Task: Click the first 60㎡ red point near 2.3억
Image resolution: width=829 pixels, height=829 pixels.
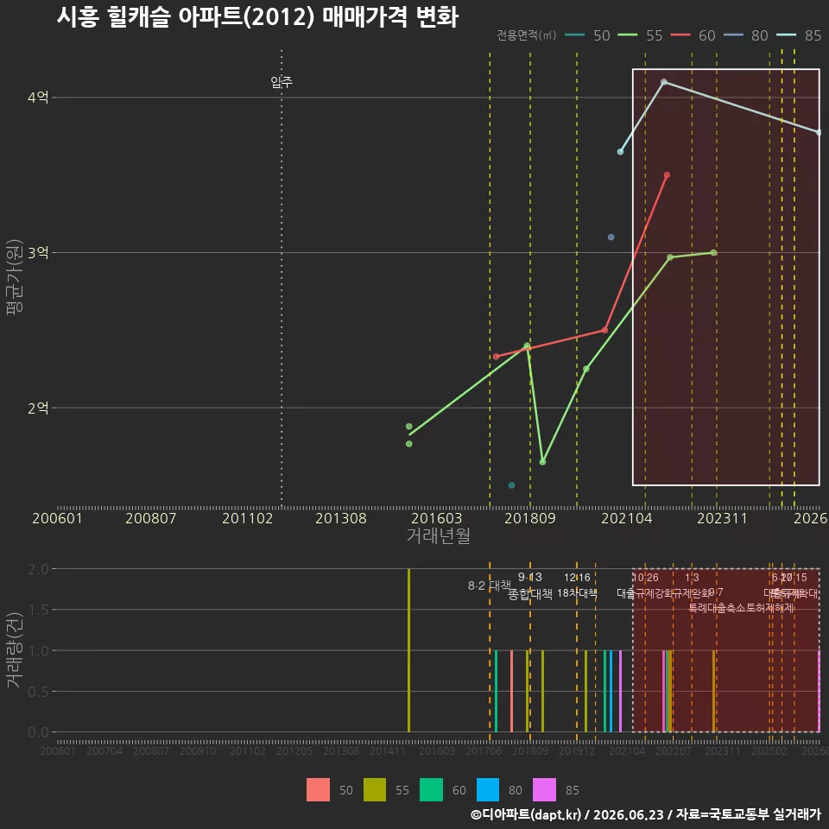Action: (496, 357)
